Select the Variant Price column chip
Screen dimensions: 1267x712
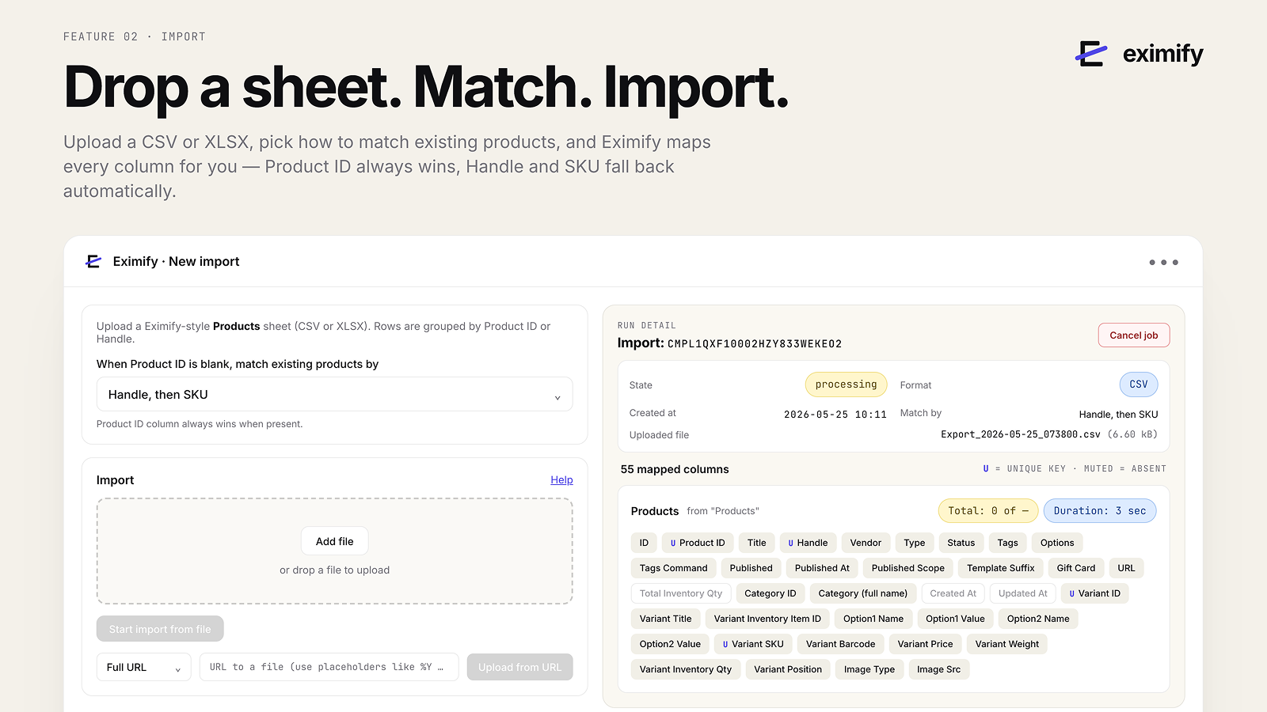pyautogui.click(x=925, y=644)
